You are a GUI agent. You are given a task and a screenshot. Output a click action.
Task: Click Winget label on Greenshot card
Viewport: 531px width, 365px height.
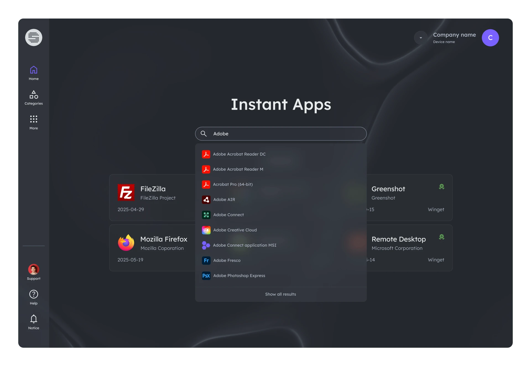click(x=436, y=210)
